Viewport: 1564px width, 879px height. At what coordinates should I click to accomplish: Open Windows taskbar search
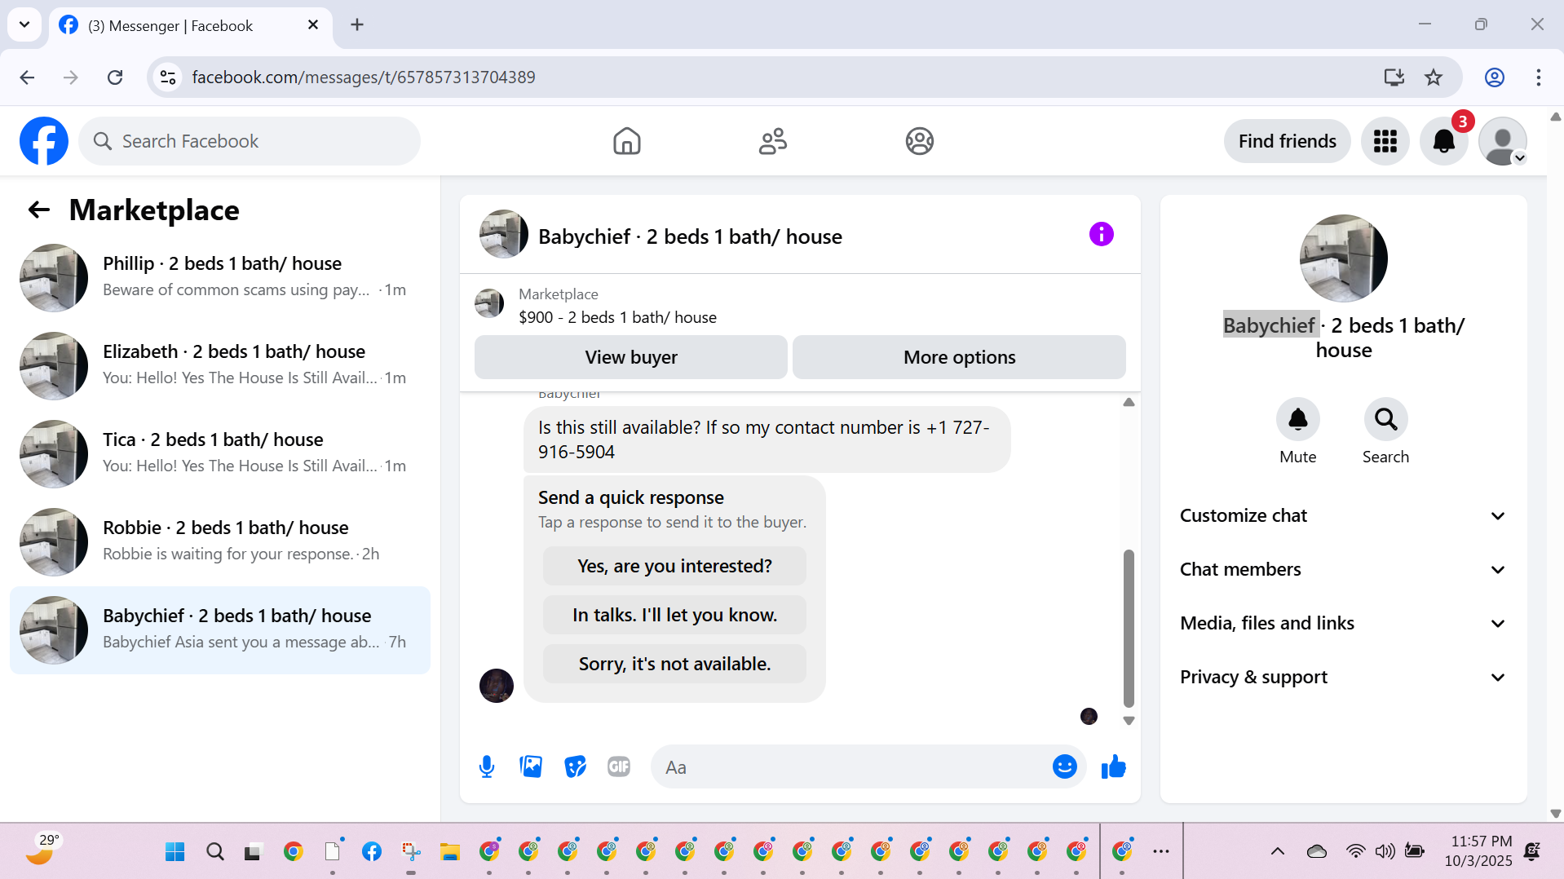click(x=214, y=852)
